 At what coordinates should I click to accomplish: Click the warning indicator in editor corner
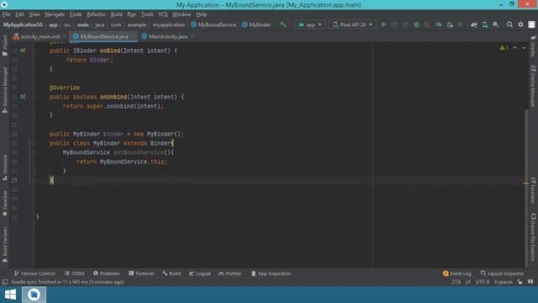504,48
